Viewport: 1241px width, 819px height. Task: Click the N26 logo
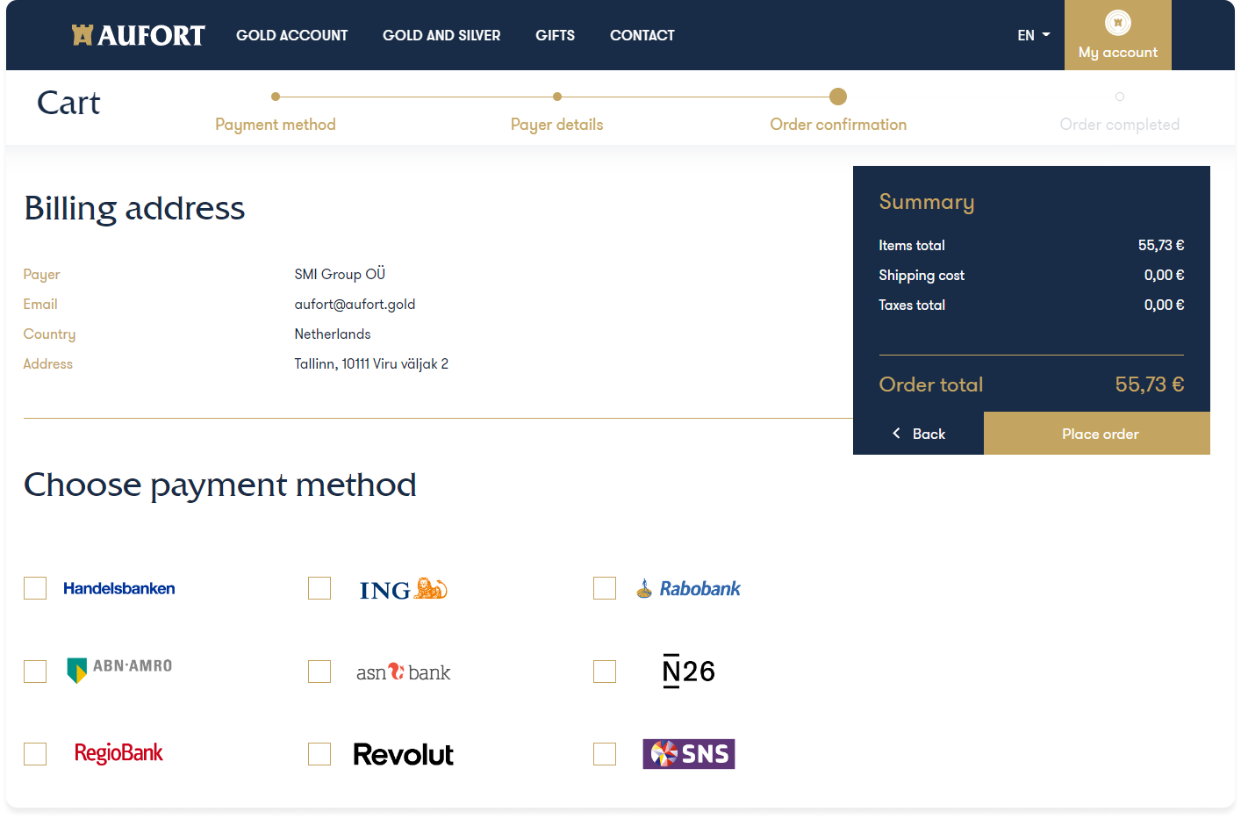click(x=689, y=672)
